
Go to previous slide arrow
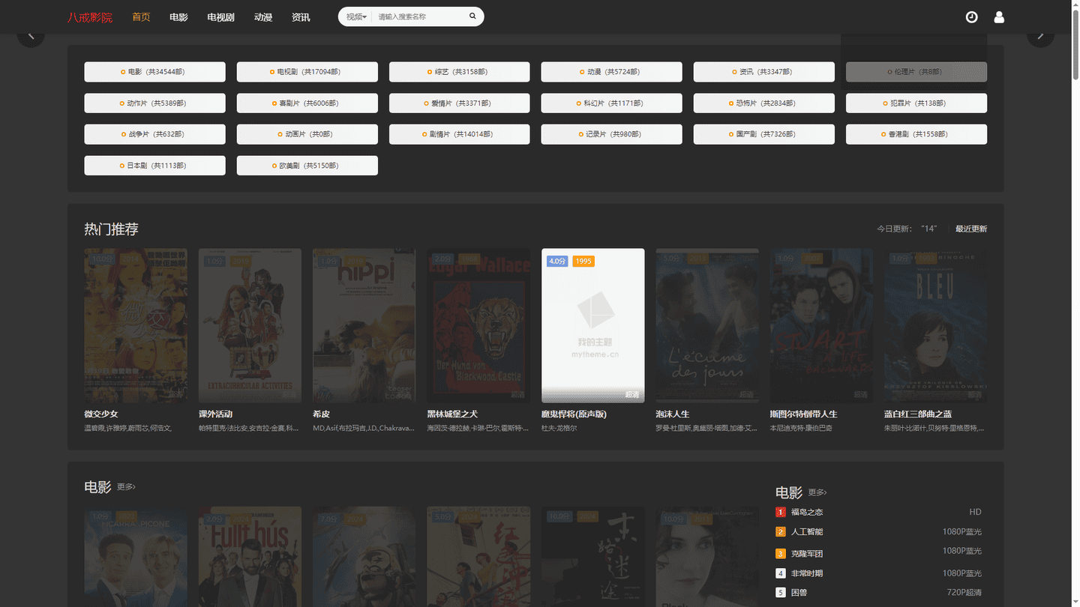click(x=31, y=35)
